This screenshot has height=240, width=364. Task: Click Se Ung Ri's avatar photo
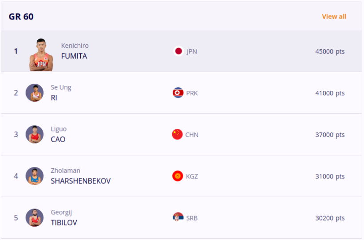coord(35,93)
